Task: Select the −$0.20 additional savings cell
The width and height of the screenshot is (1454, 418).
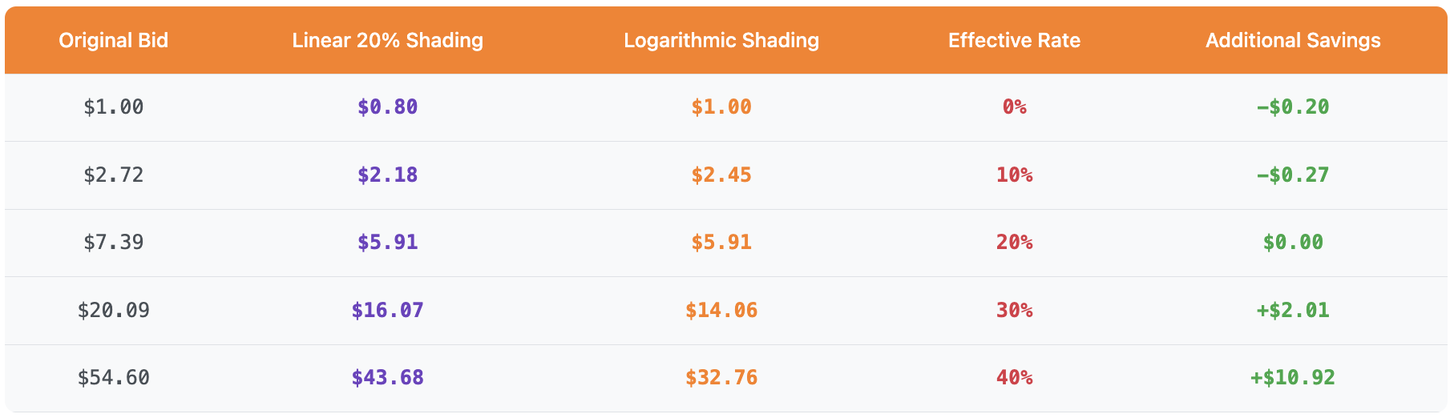Action: click(x=1293, y=107)
